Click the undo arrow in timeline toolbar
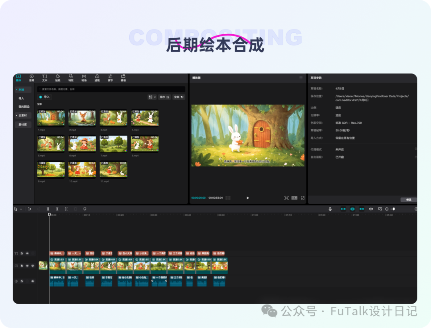Screen dimensions: 431x328 [30, 209]
